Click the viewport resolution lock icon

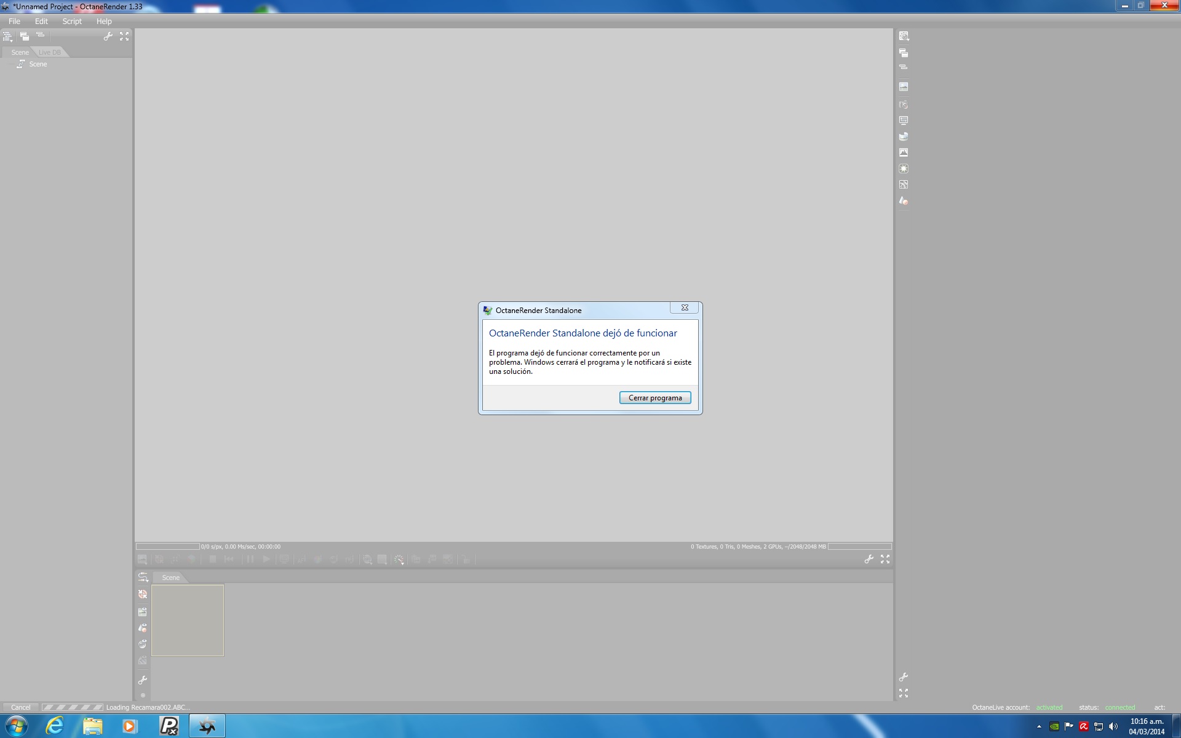pyautogui.click(x=466, y=559)
